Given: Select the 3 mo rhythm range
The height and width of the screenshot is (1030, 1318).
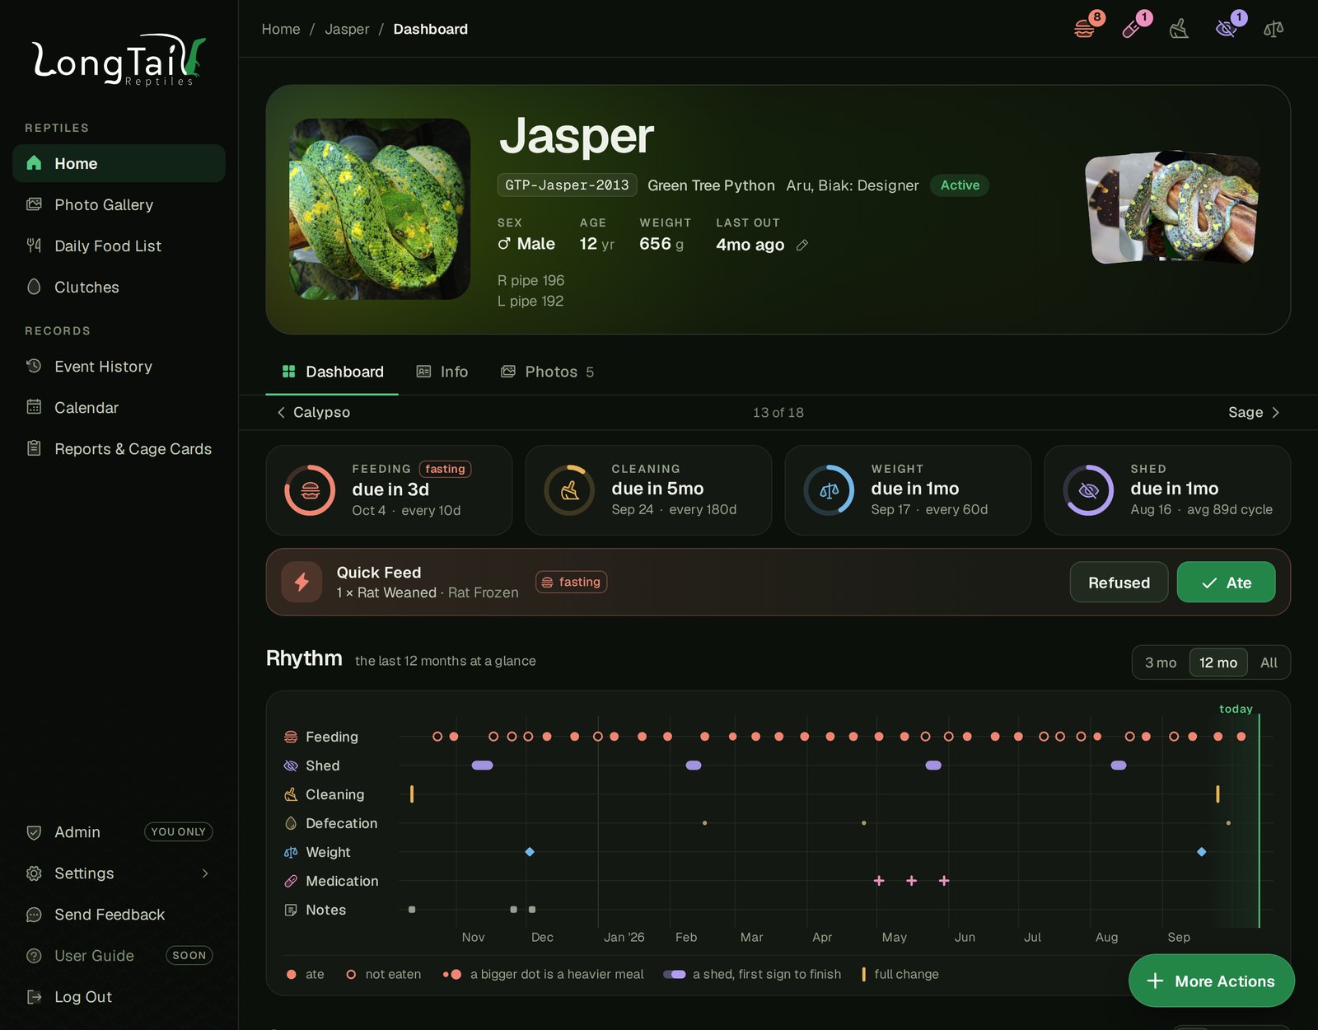Looking at the screenshot, I should pos(1161,662).
